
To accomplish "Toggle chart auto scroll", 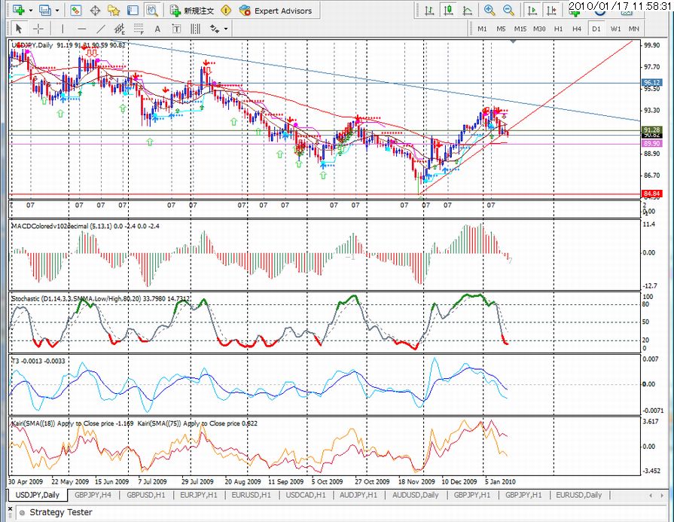I will (x=532, y=11).
